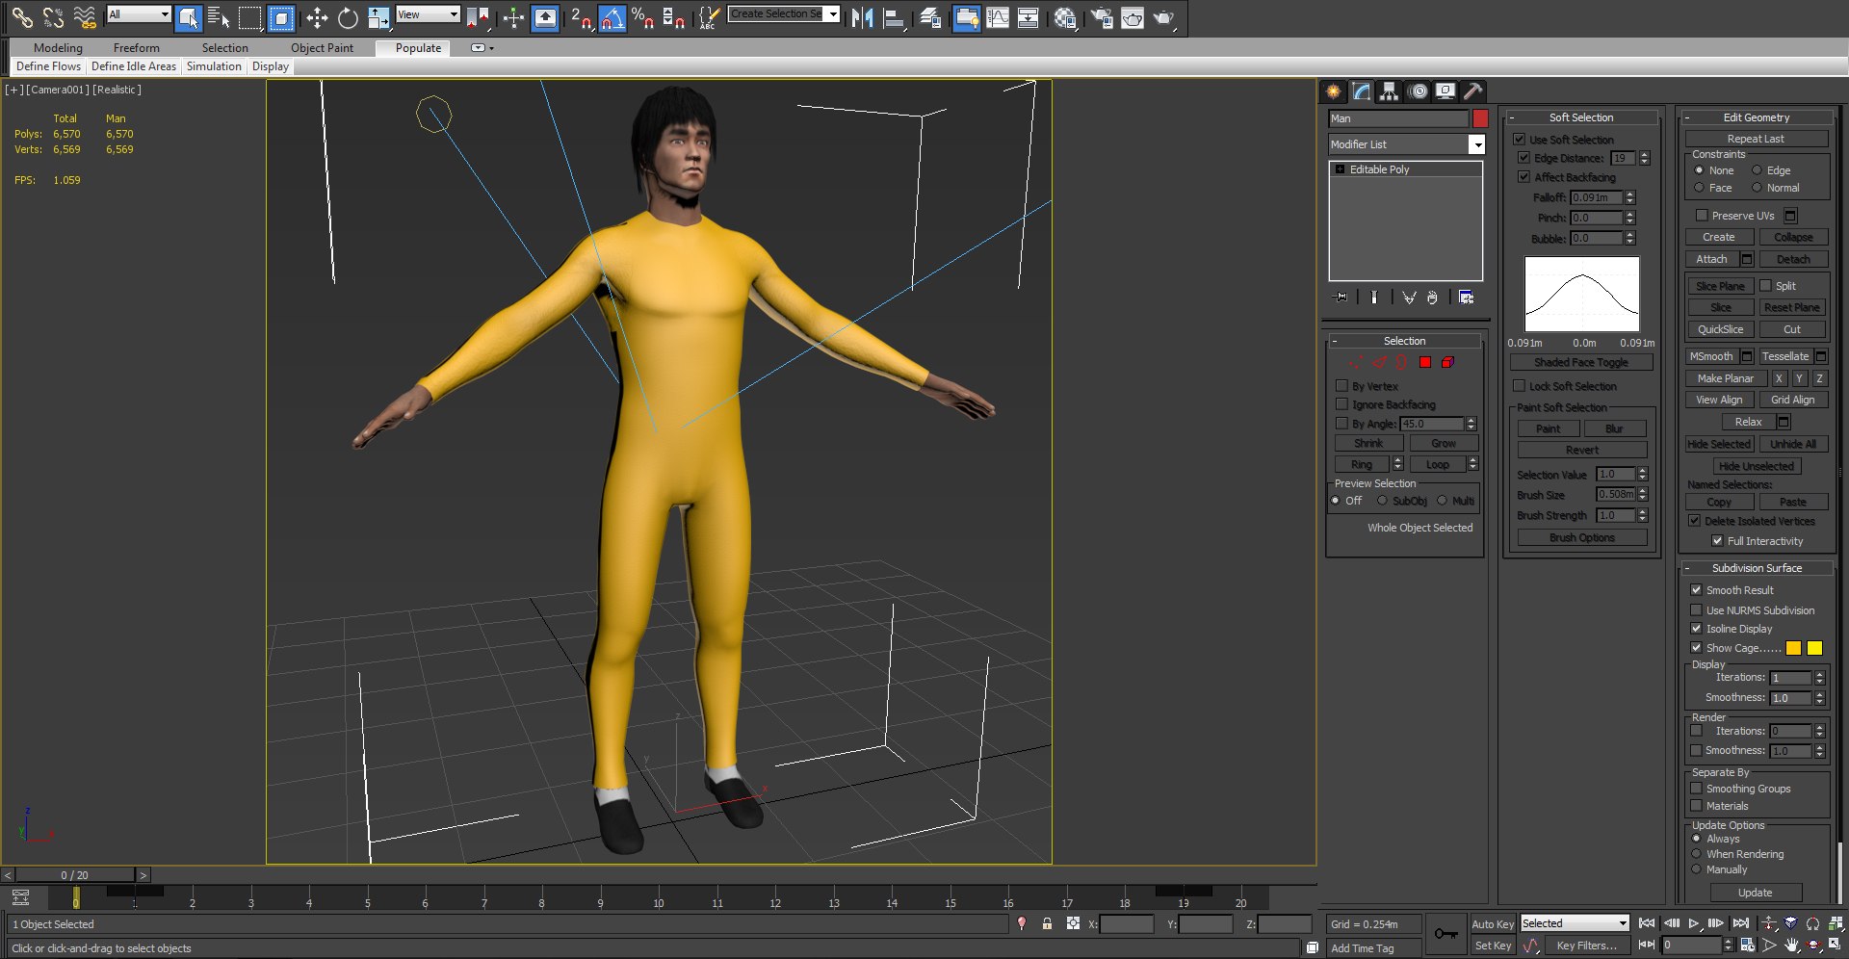1849x959 pixels.
Task: Activate the Select Object tool
Action: 189,17
